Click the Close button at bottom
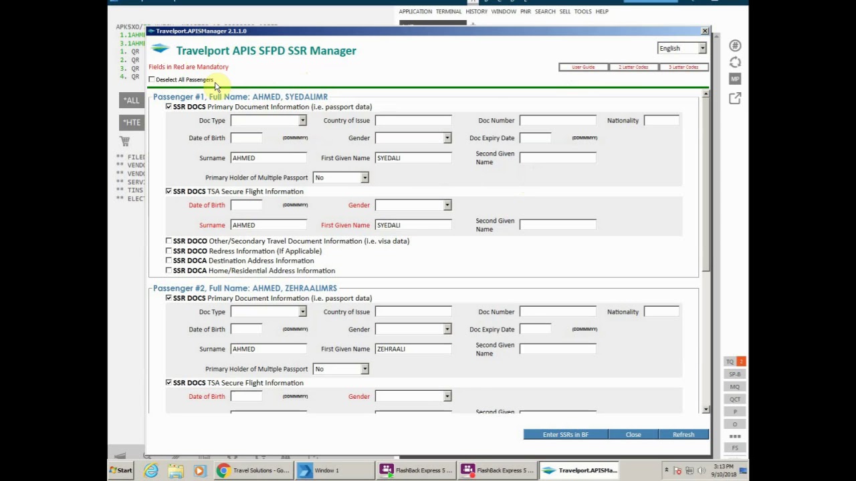The width and height of the screenshot is (856, 481). [633, 435]
